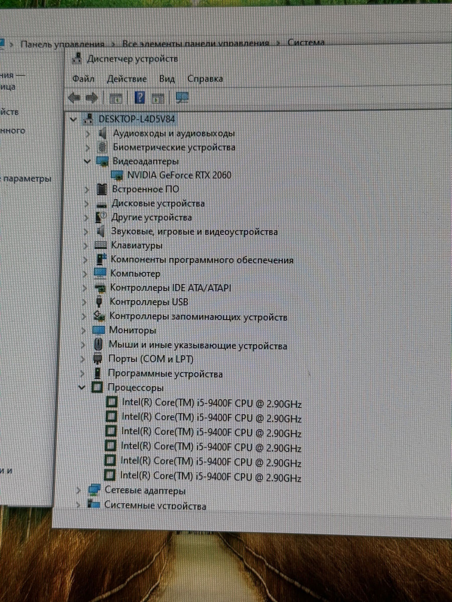This screenshot has height=602, width=452.
Task: Expand the Дисковые устройства category
Action: click(x=87, y=204)
